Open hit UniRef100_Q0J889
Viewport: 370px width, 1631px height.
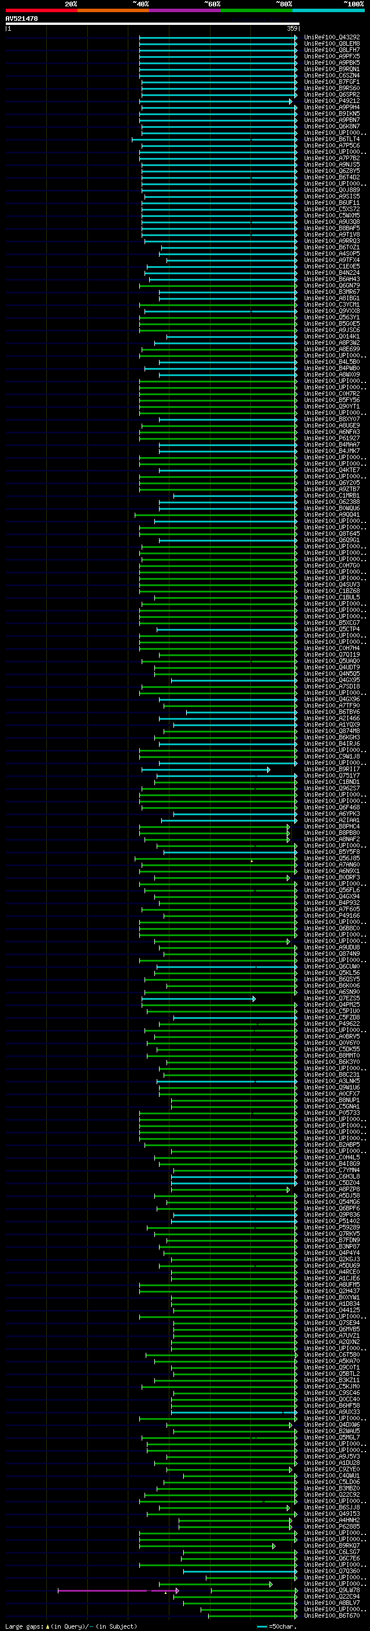(x=331, y=190)
